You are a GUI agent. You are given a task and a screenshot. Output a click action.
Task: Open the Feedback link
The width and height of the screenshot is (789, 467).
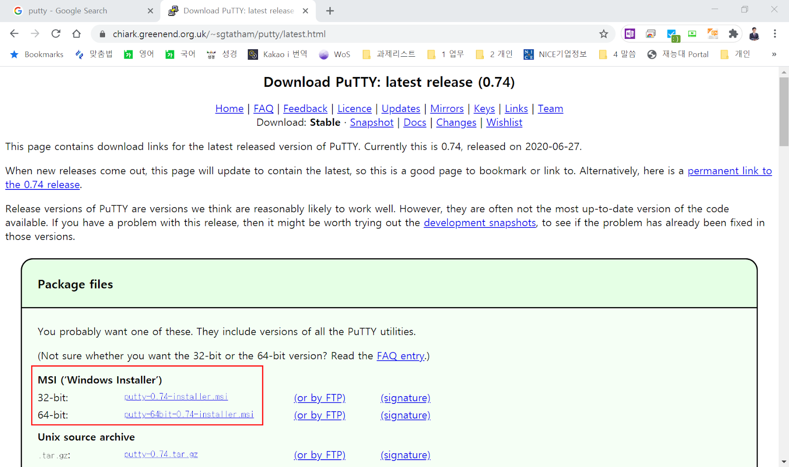305,108
